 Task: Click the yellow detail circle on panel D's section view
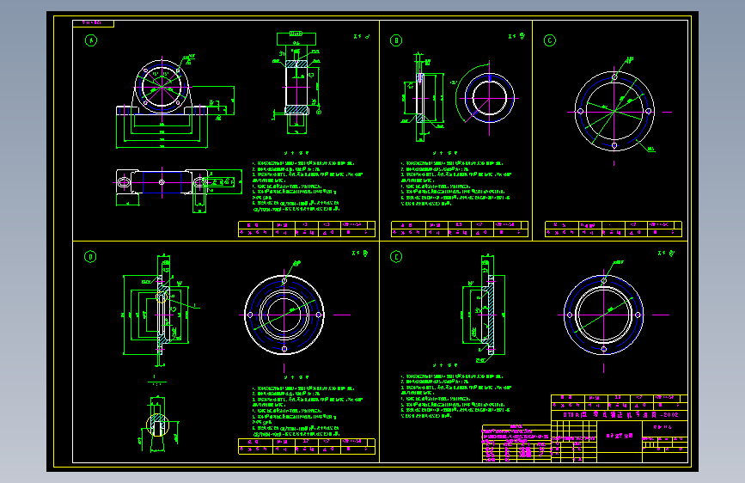point(161,297)
